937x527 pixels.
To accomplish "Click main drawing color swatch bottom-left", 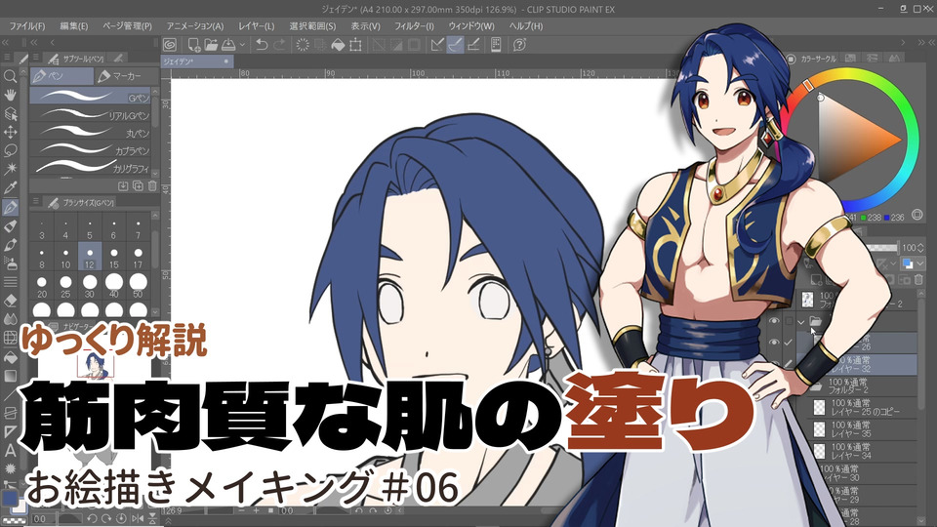I will pyautogui.click(x=9, y=499).
